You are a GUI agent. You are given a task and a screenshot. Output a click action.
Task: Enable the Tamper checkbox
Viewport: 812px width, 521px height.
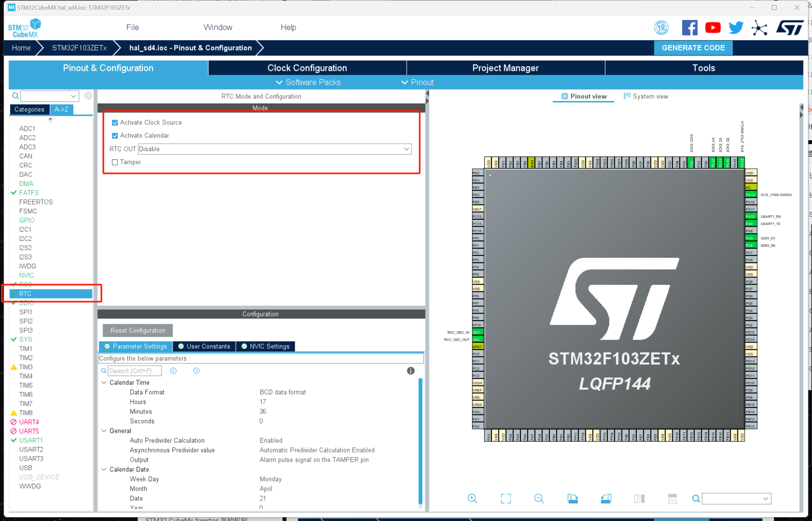(115, 162)
